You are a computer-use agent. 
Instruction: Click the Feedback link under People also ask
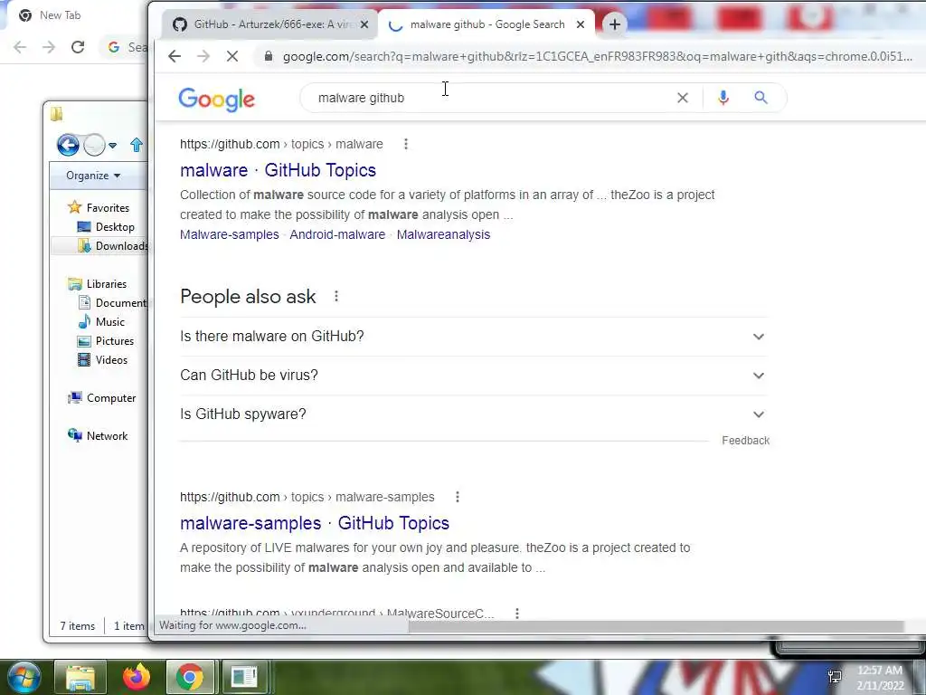point(745,441)
